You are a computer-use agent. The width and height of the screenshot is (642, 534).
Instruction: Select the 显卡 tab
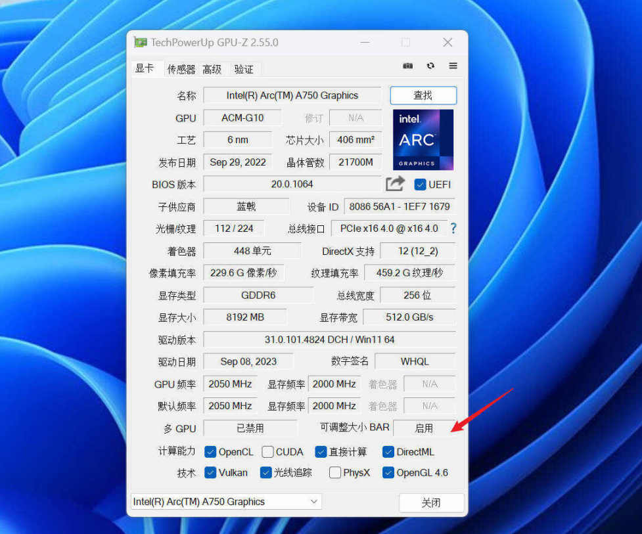point(145,68)
